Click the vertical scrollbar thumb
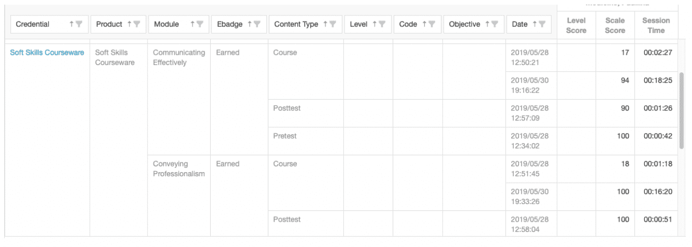The height and width of the screenshot is (247, 692). (x=682, y=110)
